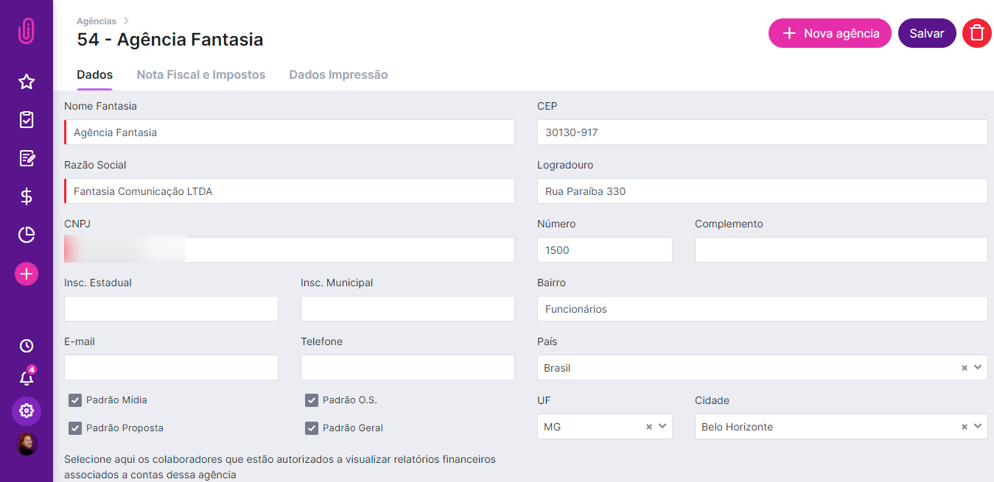This screenshot has height=482, width=994.
Task: Open the reports pie chart icon
Action: (x=27, y=235)
